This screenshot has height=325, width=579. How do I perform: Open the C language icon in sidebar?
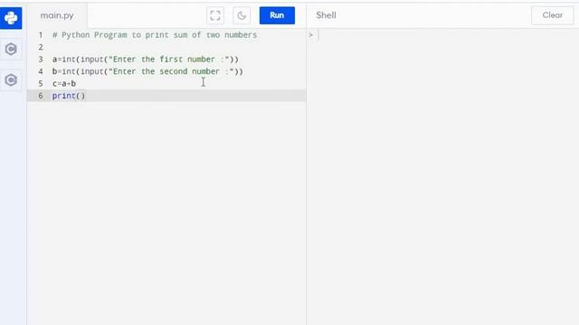coord(11,49)
